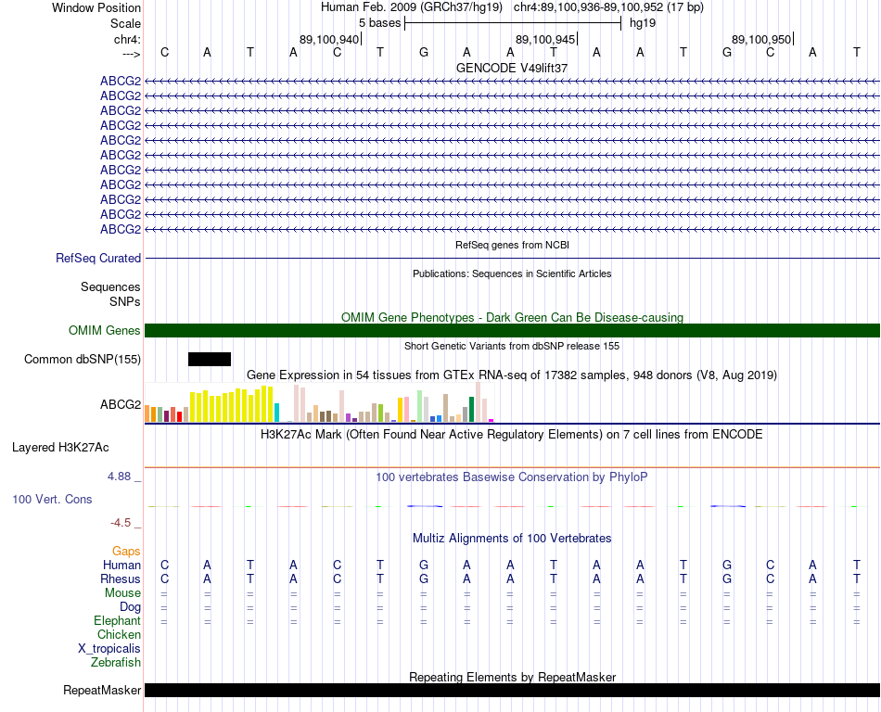Click the topmost ABCG2 transcript arrow line
This screenshot has height=712, width=881.
click(x=512, y=82)
